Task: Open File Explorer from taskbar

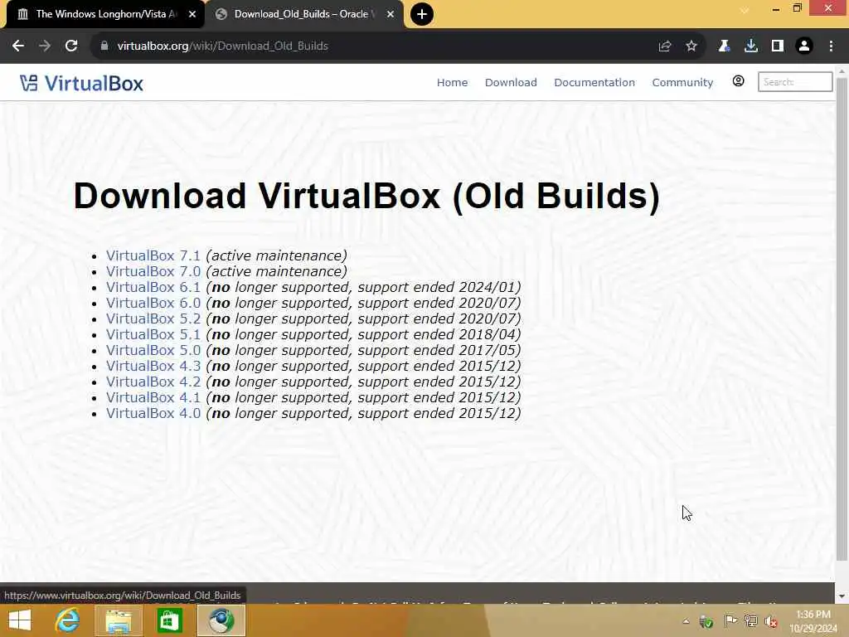Action: click(x=118, y=620)
